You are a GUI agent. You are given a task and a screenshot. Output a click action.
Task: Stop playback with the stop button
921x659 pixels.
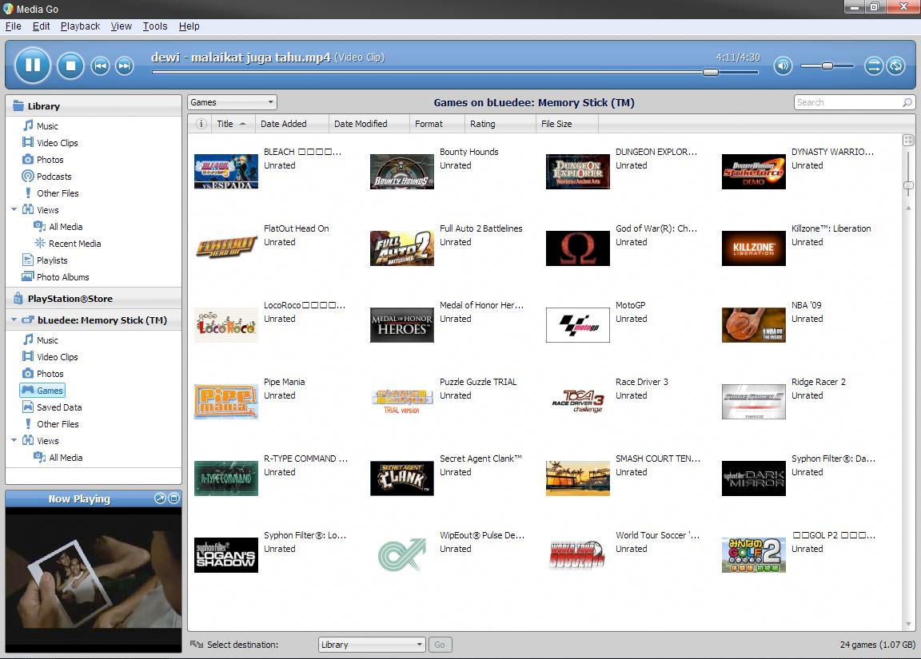[70, 66]
